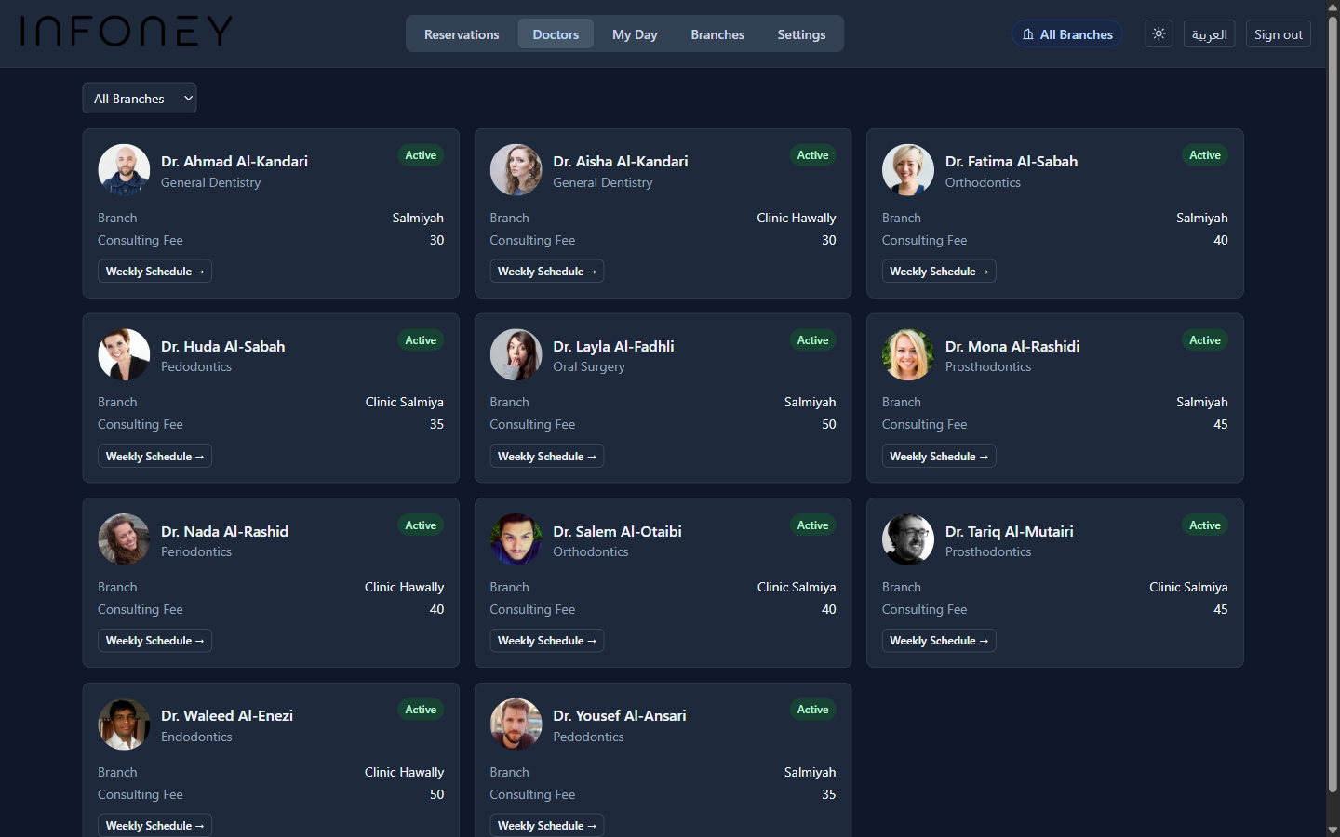1340x837 pixels.
Task: Toggle the light/dark theme sun icon
Action: click(1159, 33)
